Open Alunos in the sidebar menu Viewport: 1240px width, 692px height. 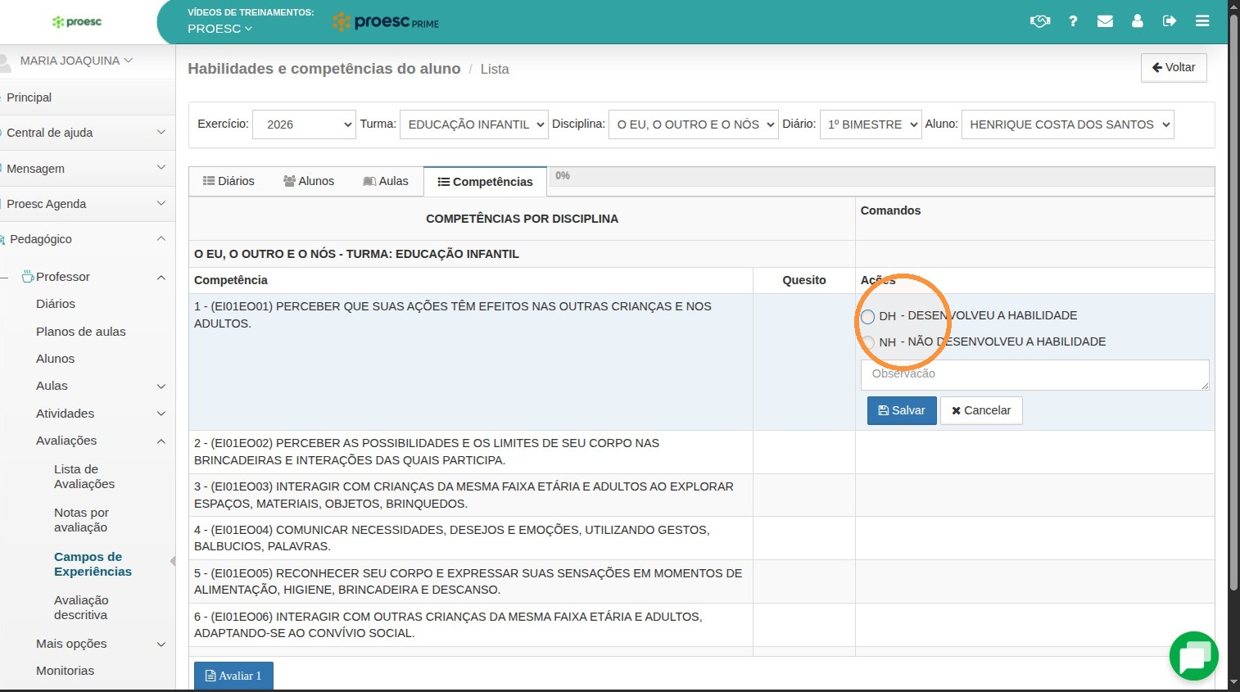pyautogui.click(x=56, y=359)
